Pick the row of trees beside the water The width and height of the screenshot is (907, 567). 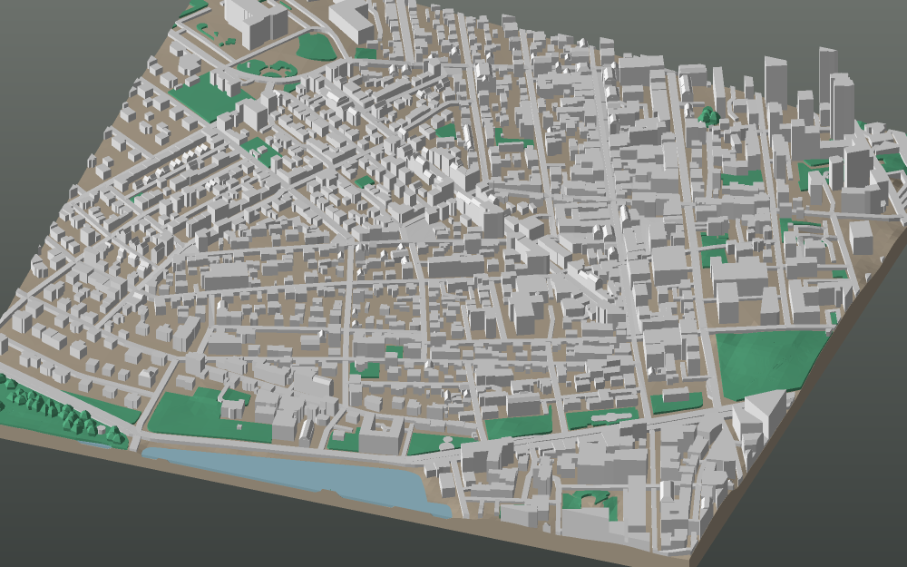click(62, 412)
